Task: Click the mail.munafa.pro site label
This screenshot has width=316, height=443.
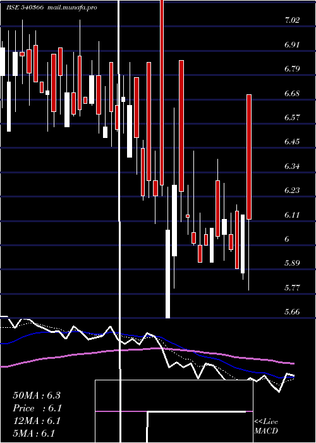Action: coord(71,8)
